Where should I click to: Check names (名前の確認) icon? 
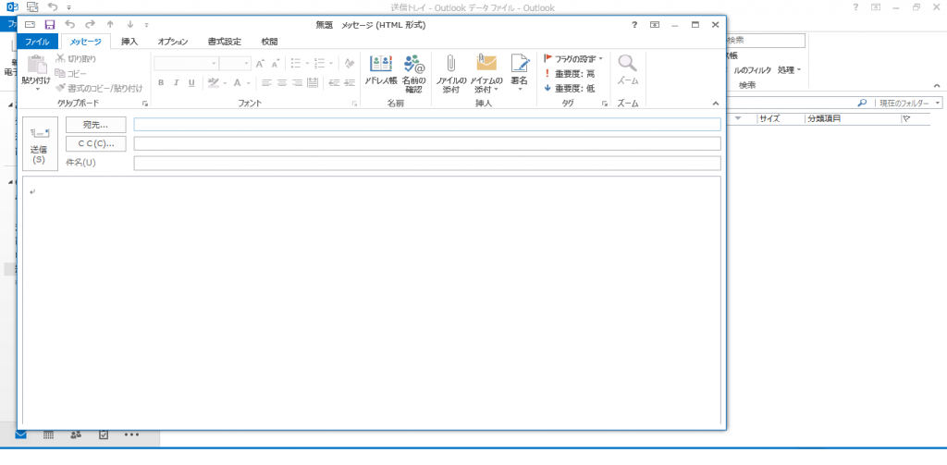[x=413, y=73]
